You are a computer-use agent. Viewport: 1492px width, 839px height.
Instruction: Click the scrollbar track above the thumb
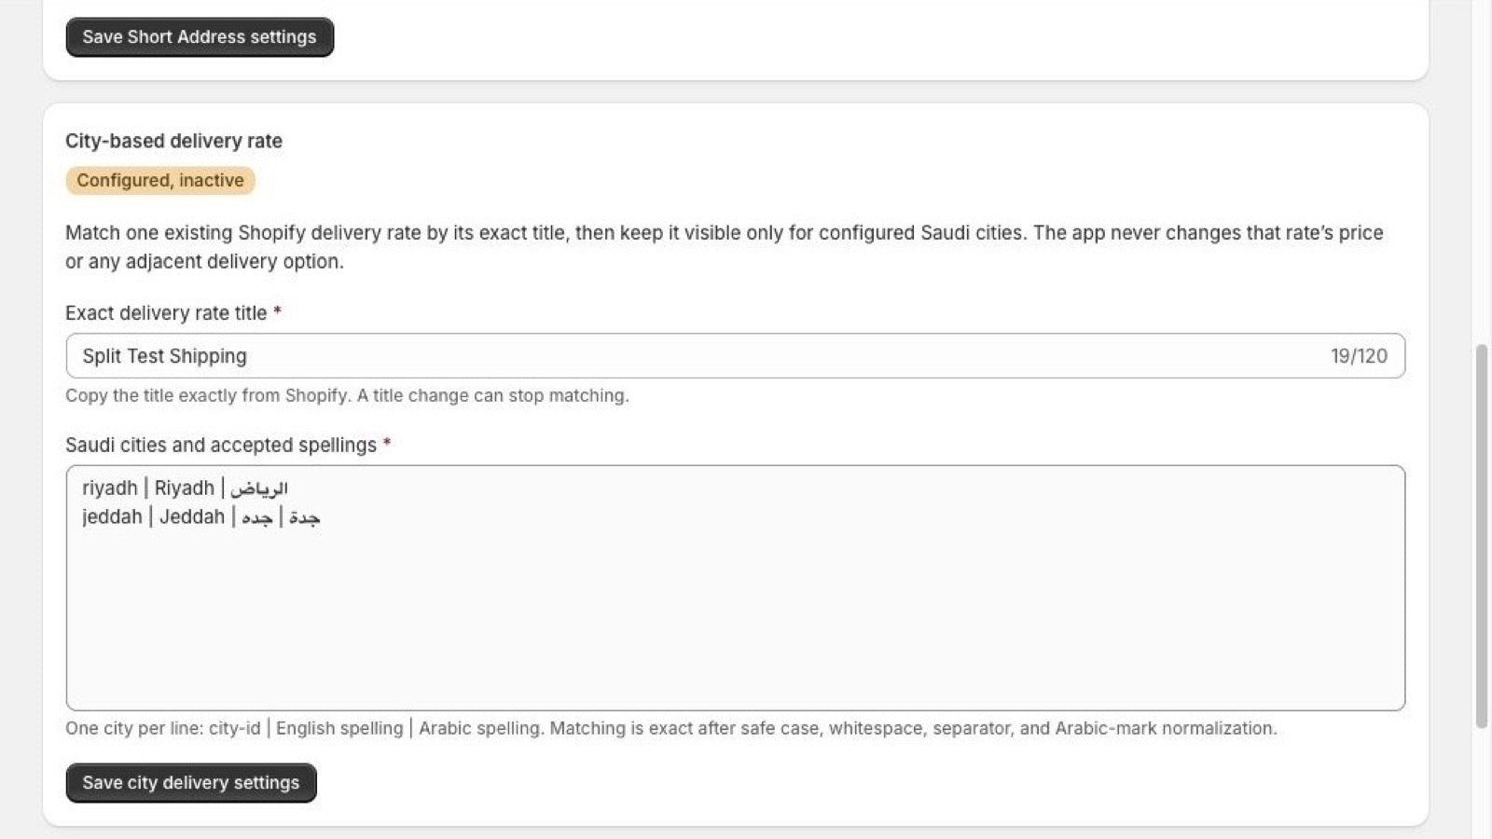(1481, 172)
